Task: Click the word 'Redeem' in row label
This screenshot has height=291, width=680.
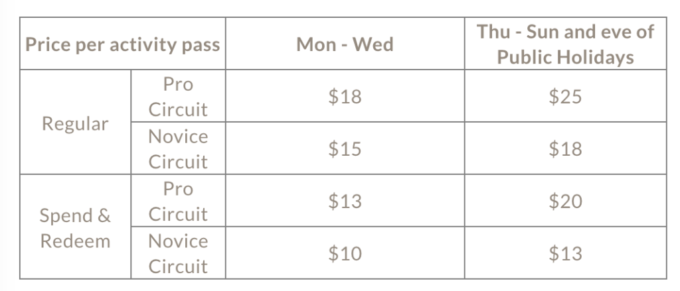Action: click(75, 241)
